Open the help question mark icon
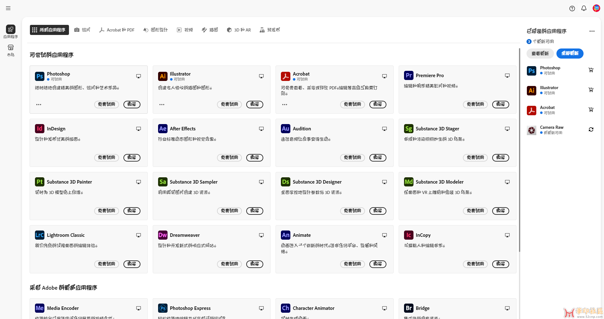The image size is (604, 319). [572, 9]
